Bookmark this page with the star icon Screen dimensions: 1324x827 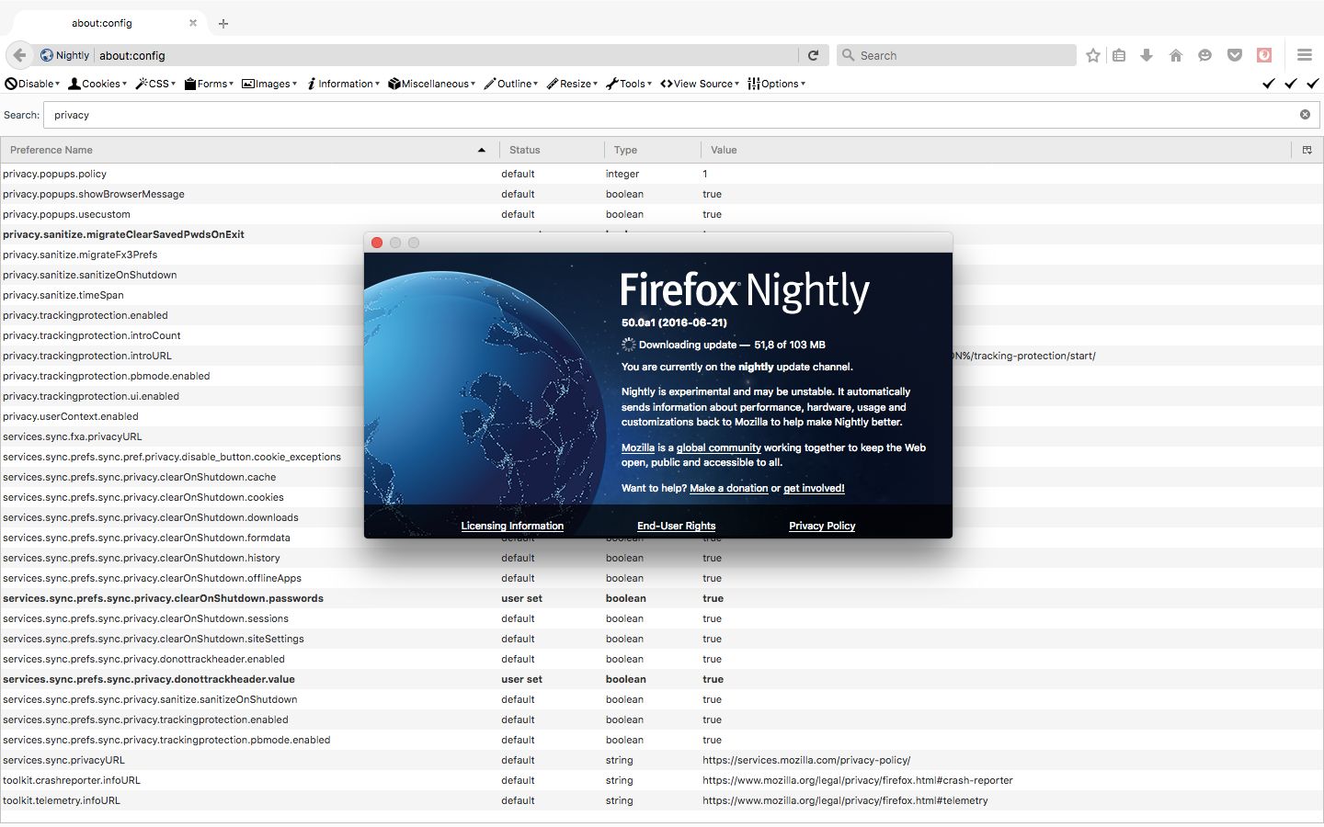coord(1093,55)
